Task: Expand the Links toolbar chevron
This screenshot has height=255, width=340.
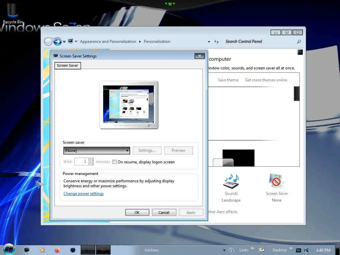Action: click(x=252, y=248)
